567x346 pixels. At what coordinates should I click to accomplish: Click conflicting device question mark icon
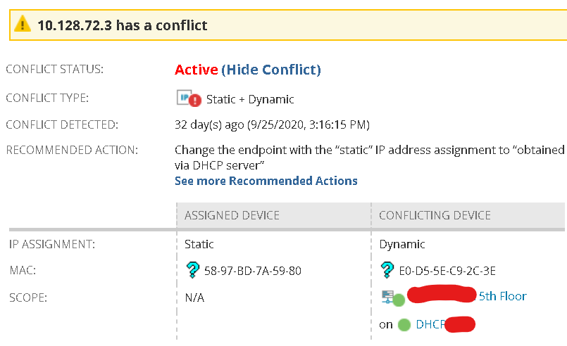click(x=387, y=270)
